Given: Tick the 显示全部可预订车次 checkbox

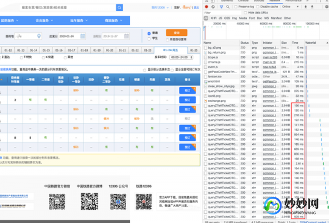Looking at the screenshot, I should click(172, 70).
